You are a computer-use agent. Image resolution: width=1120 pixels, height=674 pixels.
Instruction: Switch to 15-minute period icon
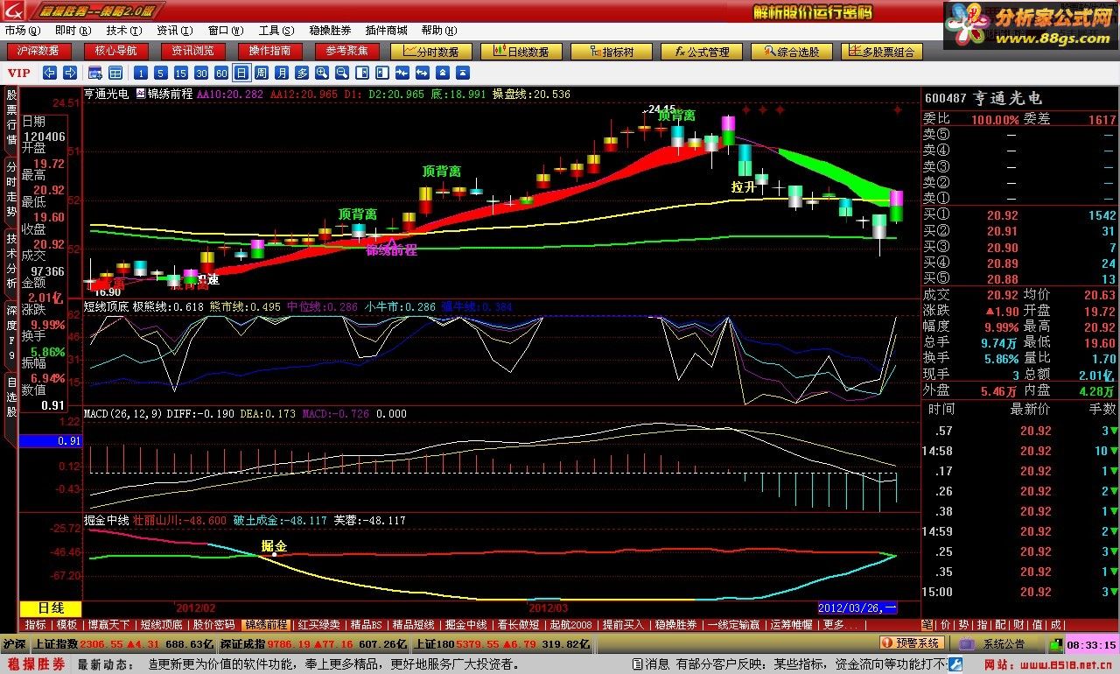(181, 73)
